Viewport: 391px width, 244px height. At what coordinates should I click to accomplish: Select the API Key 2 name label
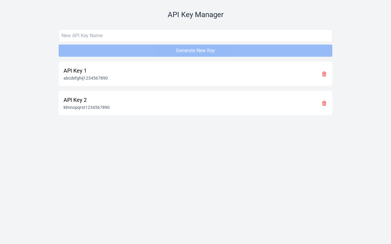pos(75,100)
